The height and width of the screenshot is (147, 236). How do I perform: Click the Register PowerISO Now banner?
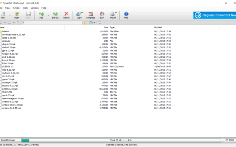coord(215,15)
